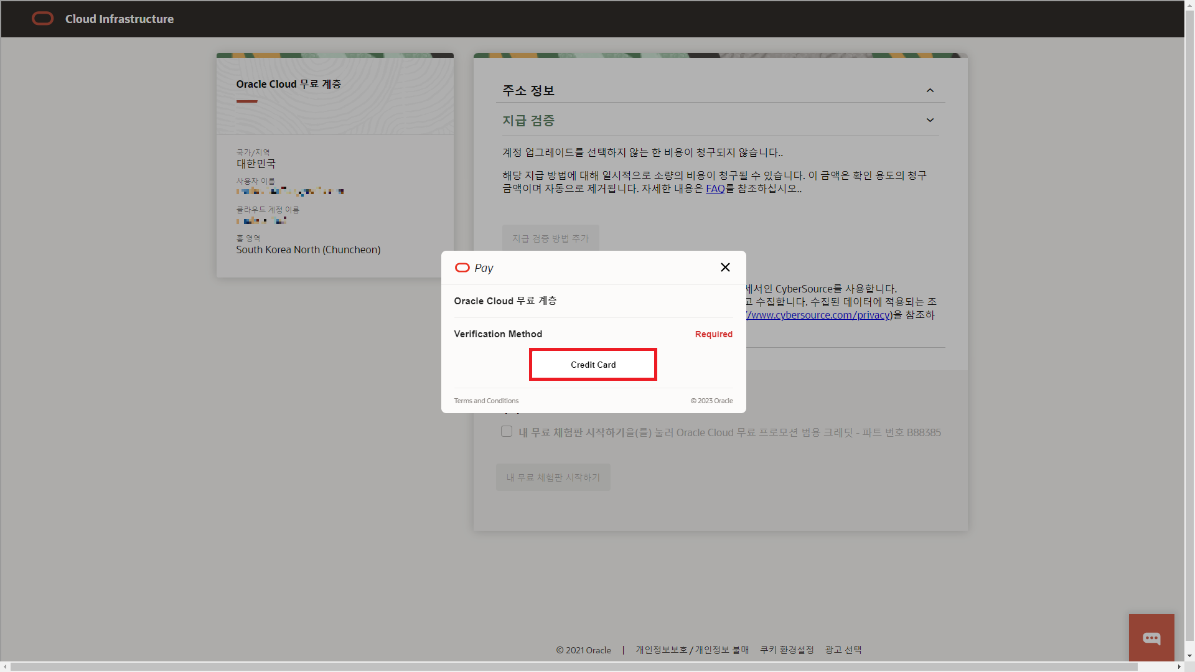Open 광고 선택 footer link
Image resolution: width=1195 pixels, height=672 pixels.
pos(843,650)
